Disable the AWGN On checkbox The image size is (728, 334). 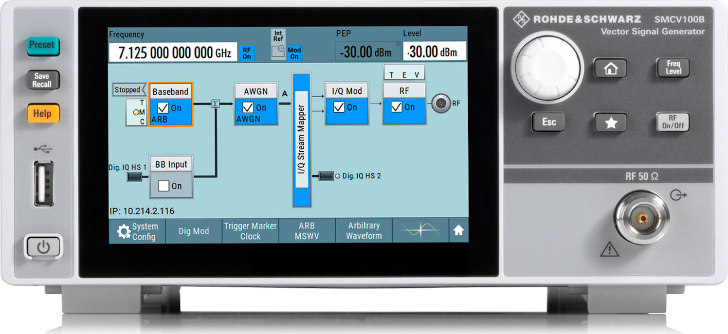pos(247,108)
